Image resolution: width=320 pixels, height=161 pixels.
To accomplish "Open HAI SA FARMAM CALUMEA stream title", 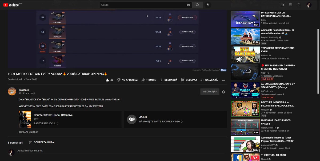I will coord(278,67).
